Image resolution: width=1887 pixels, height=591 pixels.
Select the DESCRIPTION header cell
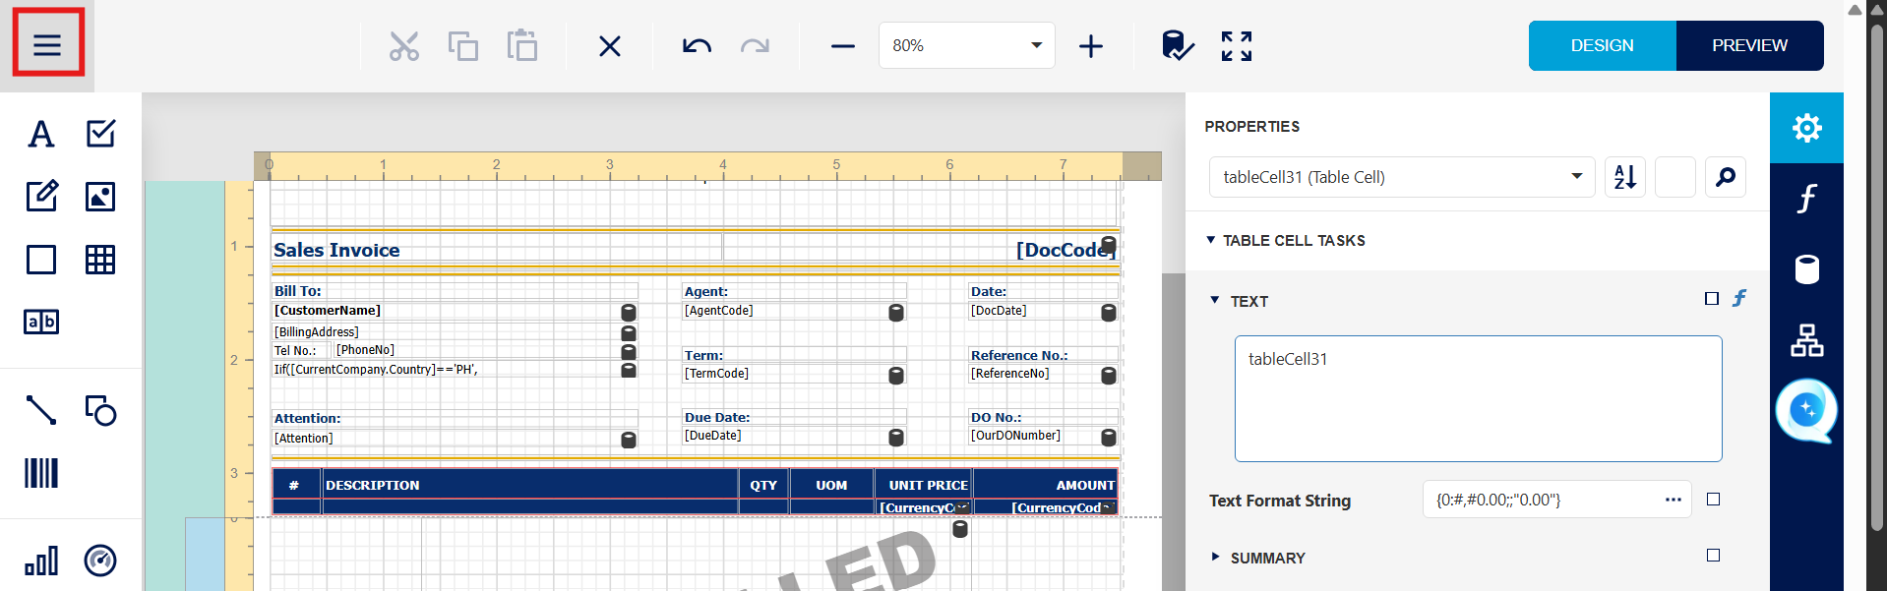click(x=529, y=485)
